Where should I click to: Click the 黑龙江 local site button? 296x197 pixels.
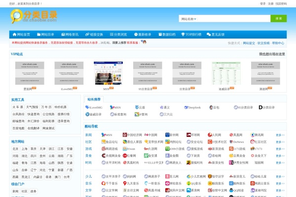tap(26, 177)
